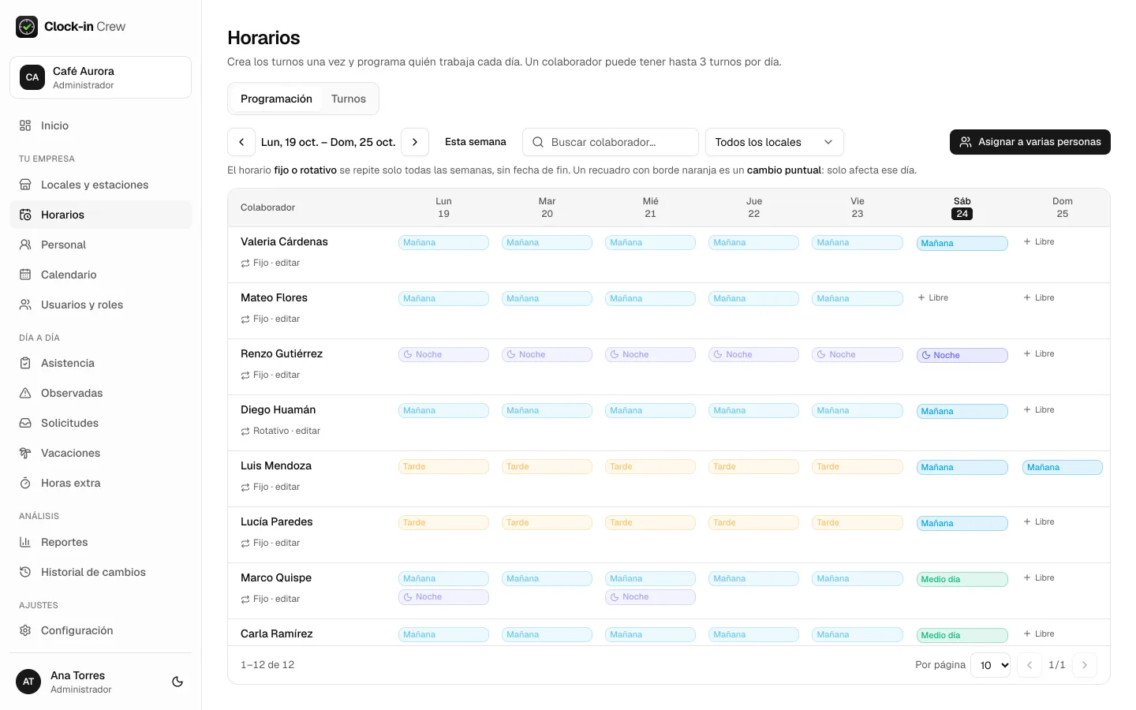Click Buscar colaborador search field

[611, 142]
